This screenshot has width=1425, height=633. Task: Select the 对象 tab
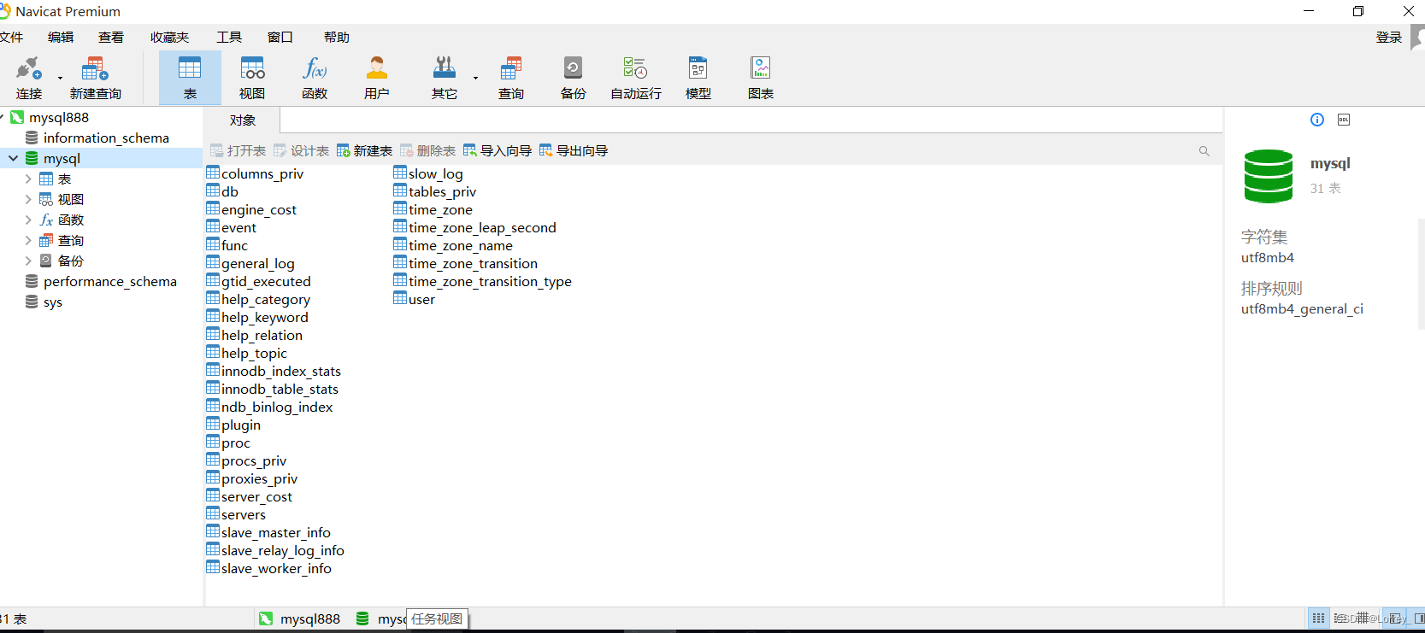pos(243,120)
